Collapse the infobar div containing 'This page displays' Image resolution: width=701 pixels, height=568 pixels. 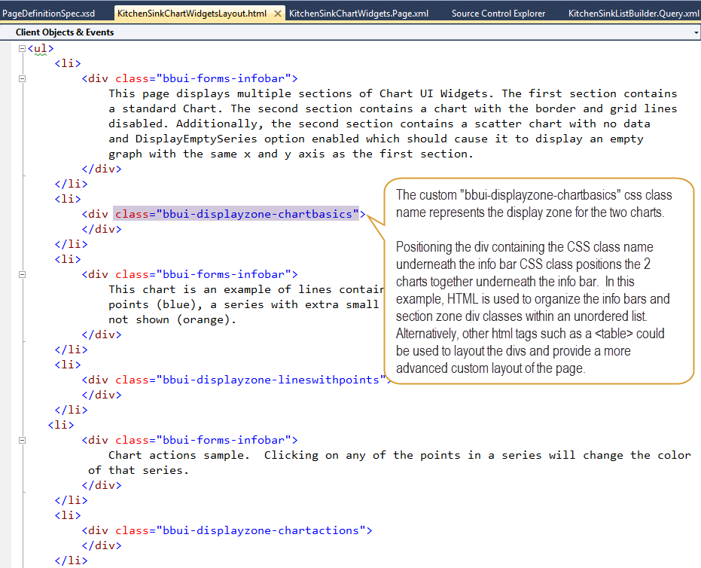(22, 78)
